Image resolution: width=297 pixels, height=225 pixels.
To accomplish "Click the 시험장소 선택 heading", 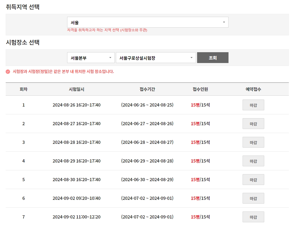I will 22,42.
